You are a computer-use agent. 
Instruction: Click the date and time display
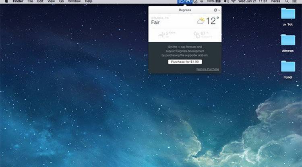pos(252,1)
